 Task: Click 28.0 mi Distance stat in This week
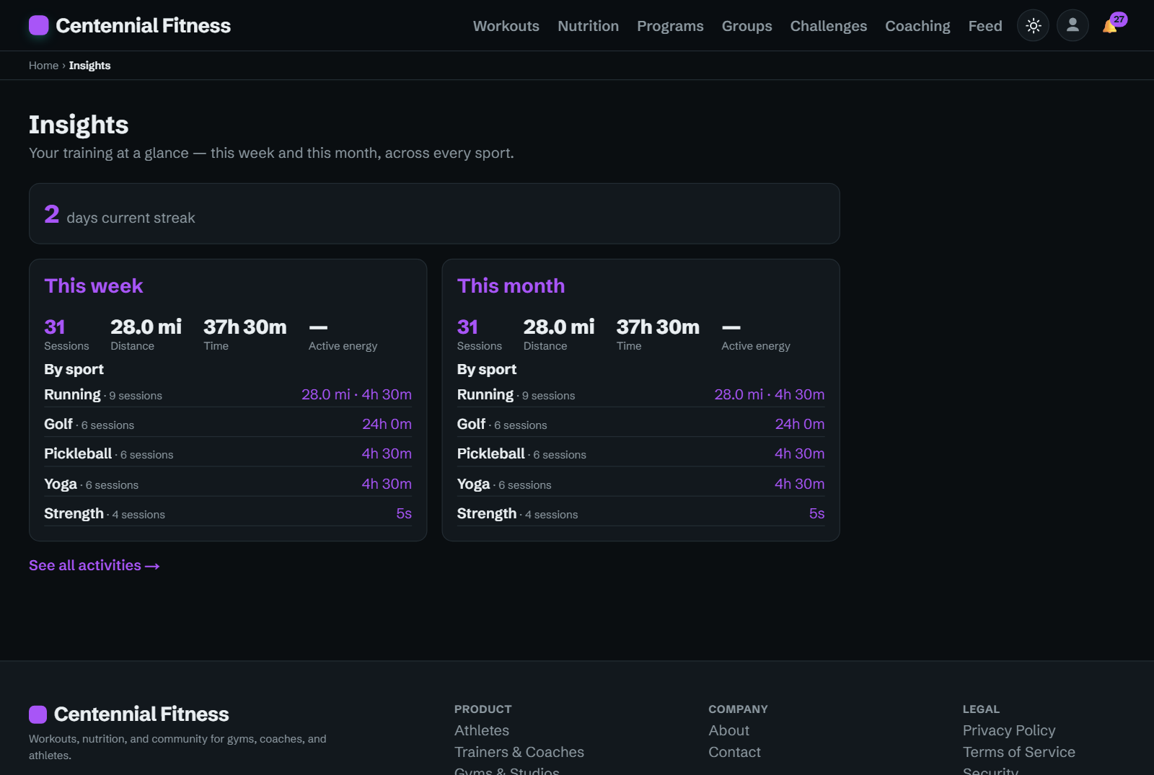pyautogui.click(x=146, y=335)
